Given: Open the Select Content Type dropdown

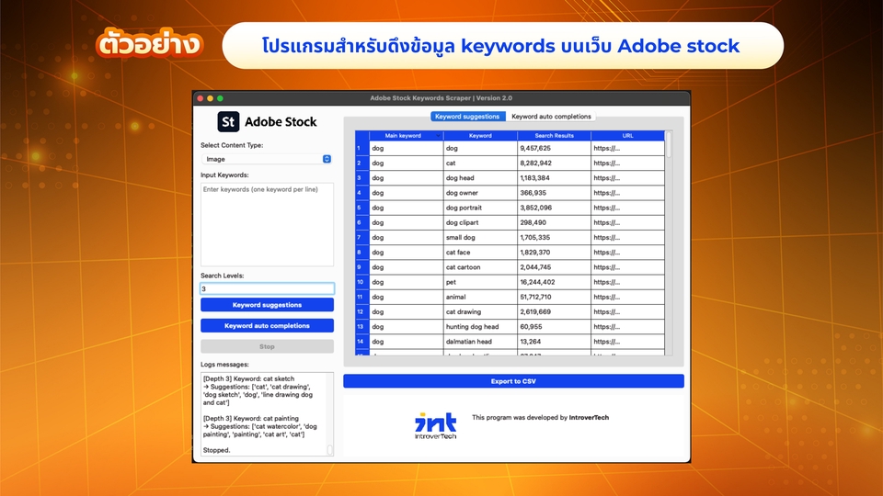Looking at the screenshot, I should pos(267,159).
